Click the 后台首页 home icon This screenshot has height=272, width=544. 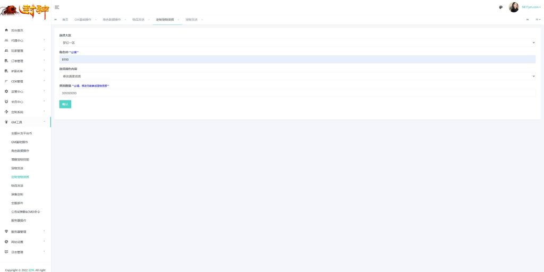tap(6, 30)
